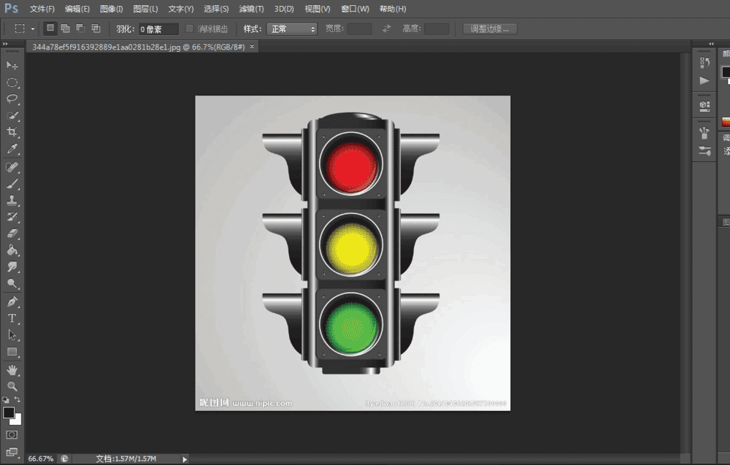Click the 调整边缘... button
The width and height of the screenshot is (730, 465).
[x=490, y=29]
